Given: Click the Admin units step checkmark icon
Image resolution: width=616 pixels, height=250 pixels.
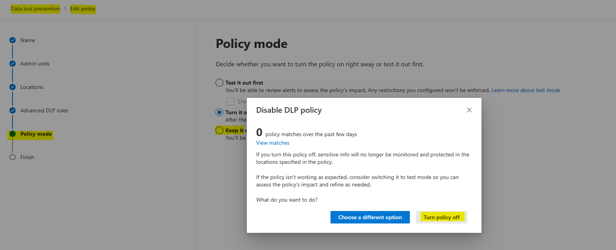Looking at the screenshot, I should click(x=13, y=64).
